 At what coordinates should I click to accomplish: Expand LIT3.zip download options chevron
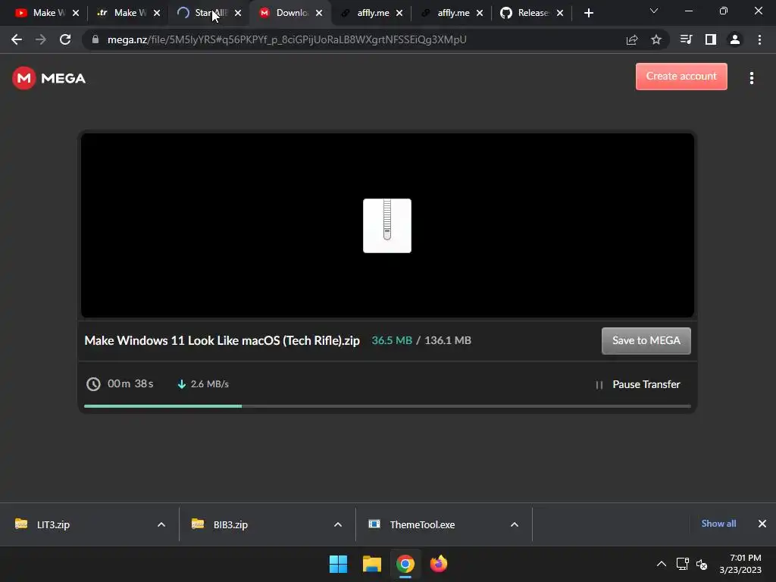[x=161, y=524]
